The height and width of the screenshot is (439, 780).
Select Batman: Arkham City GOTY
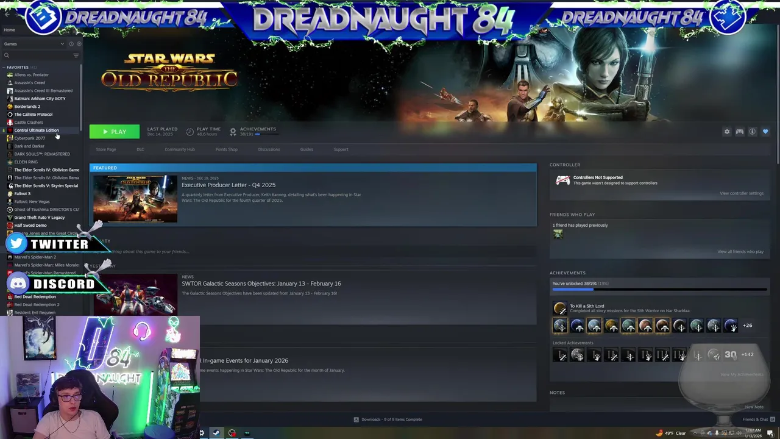point(40,99)
